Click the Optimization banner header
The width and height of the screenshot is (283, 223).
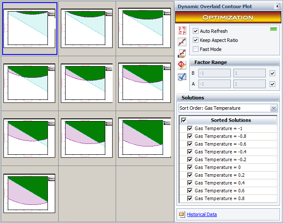(x=227, y=18)
